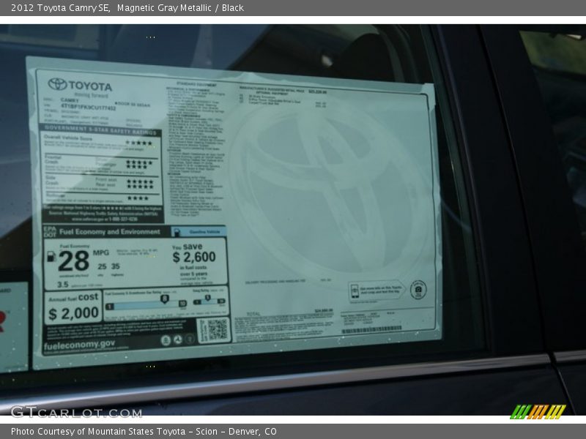This screenshot has width=586, height=439.
Task: Click the gasoline vehicle pump icon
Action: pyautogui.click(x=177, y=231)
